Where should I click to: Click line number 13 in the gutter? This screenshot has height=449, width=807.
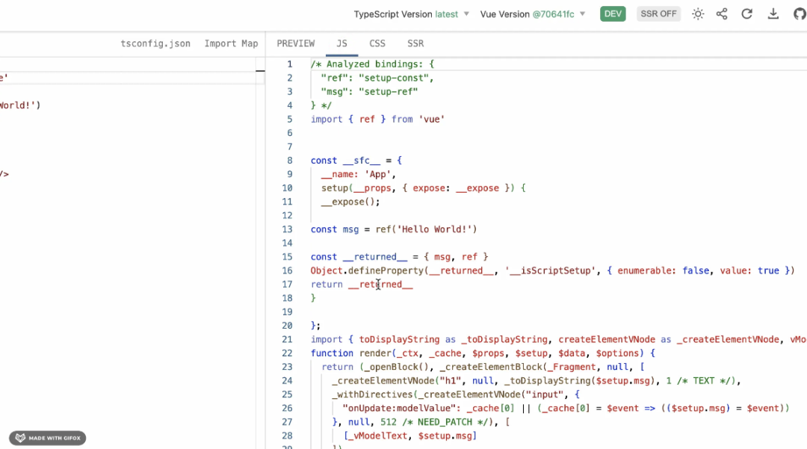click(287, 229)
